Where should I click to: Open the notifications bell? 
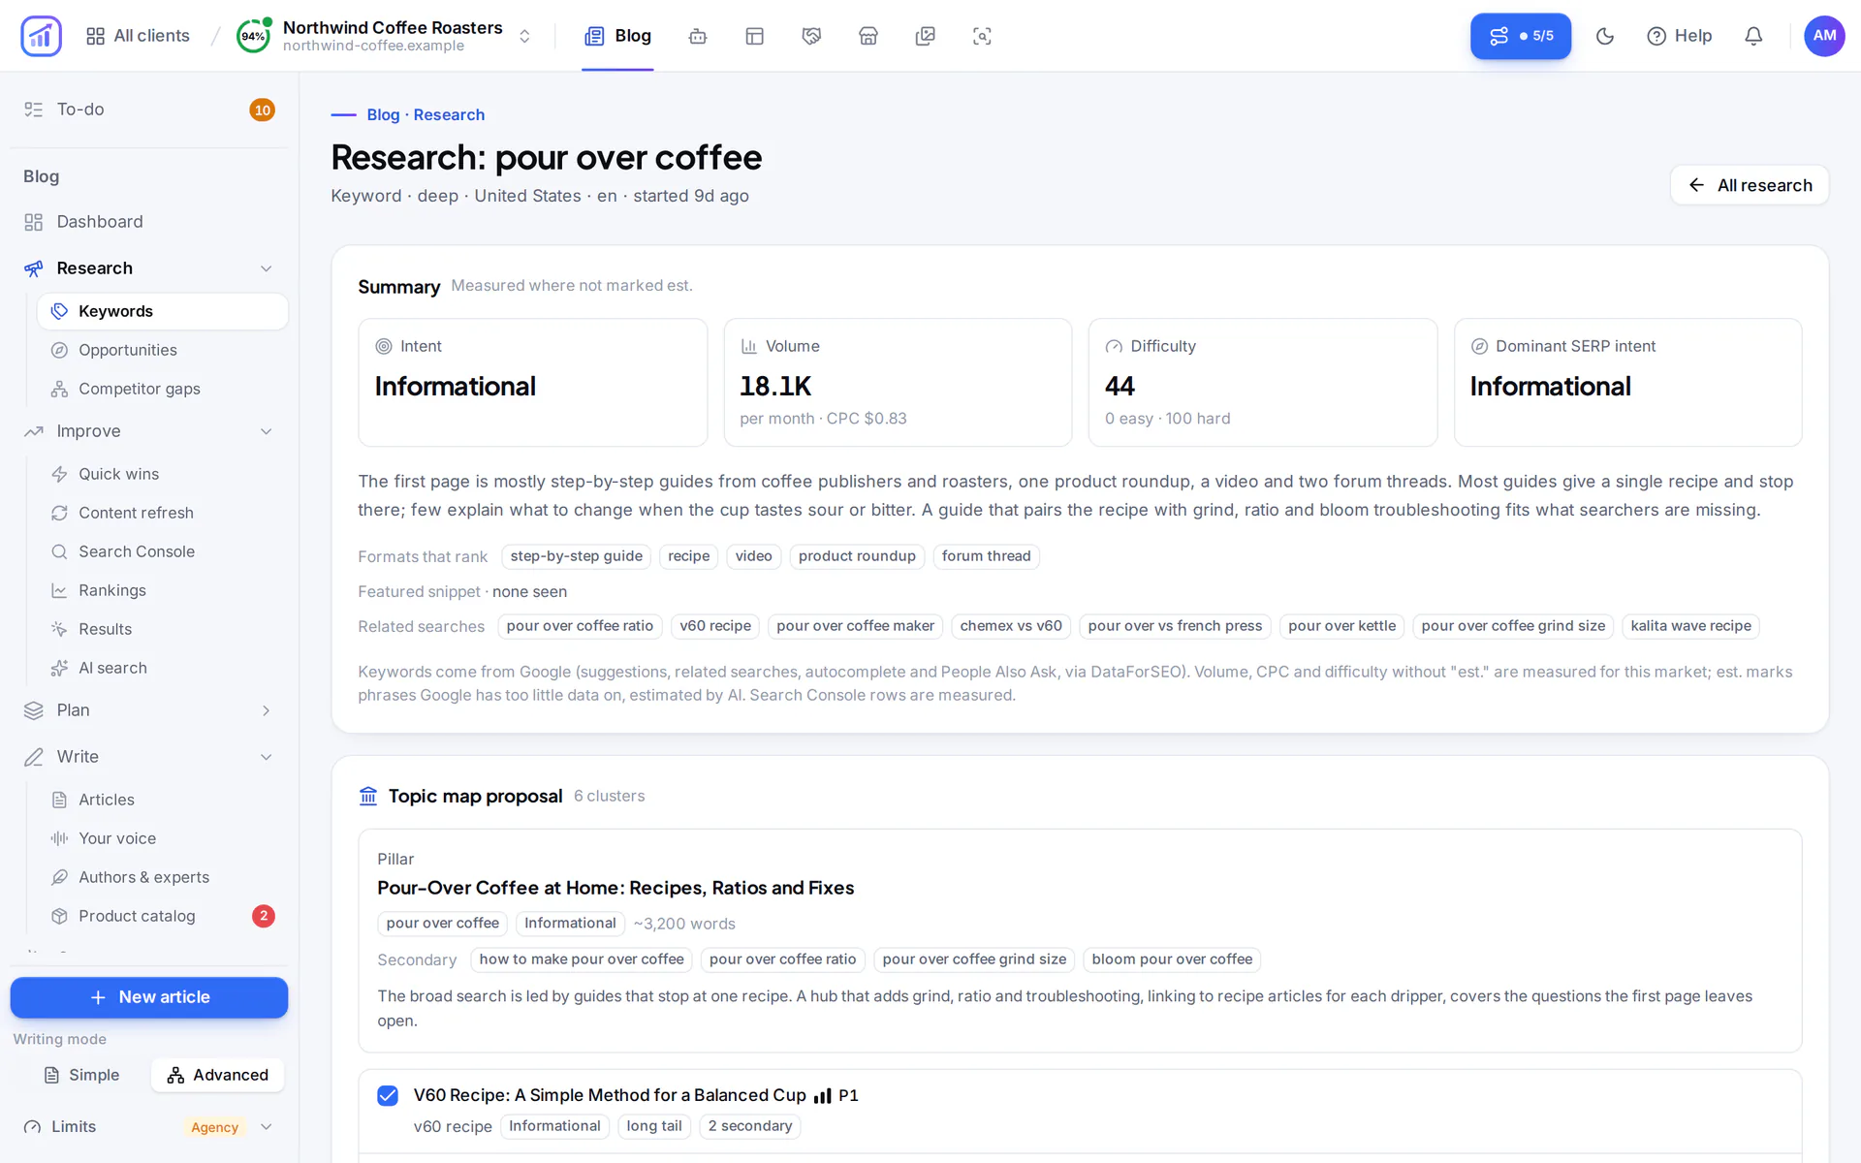coord(1753,36)
